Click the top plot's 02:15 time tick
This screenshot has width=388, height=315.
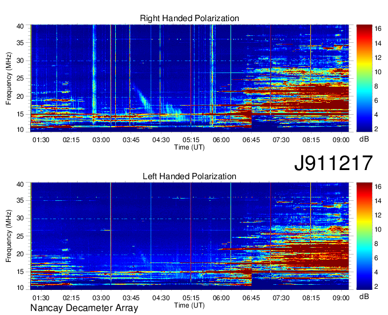[71, 140]
